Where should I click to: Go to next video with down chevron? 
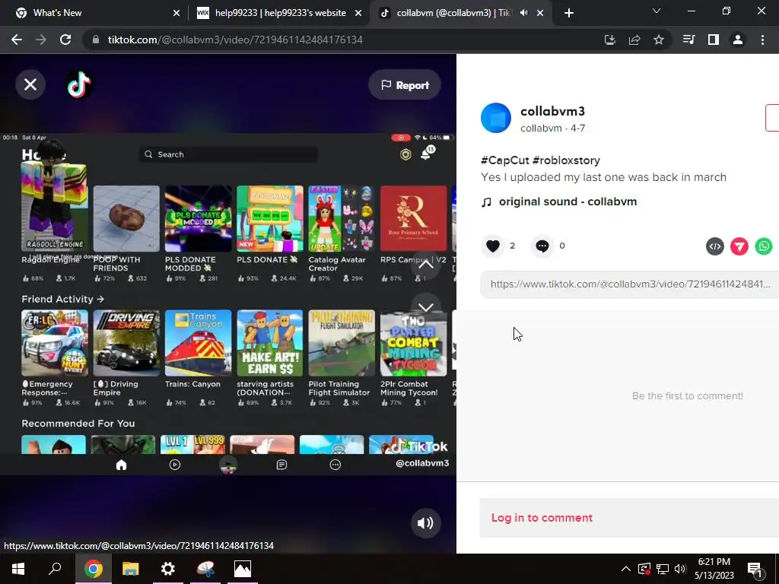[426, 306]
